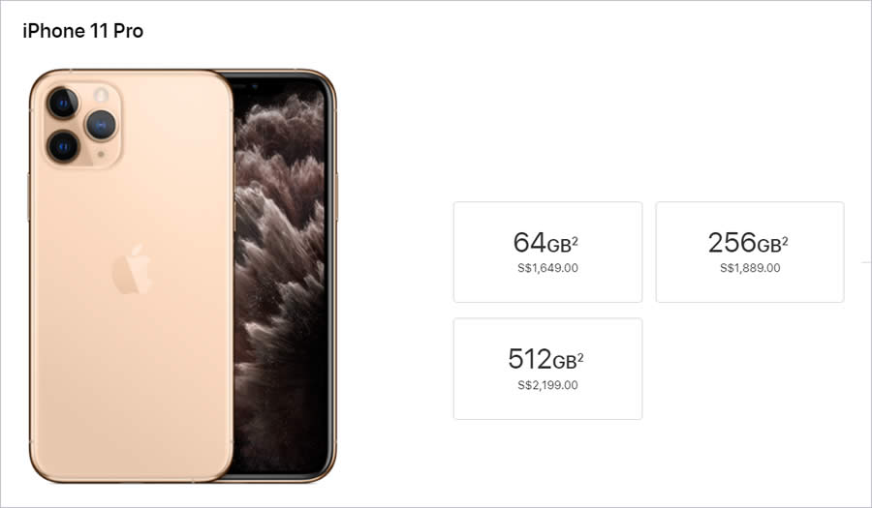Click the right-side camera lens
The image size is (872, 508).
point(101,125)
